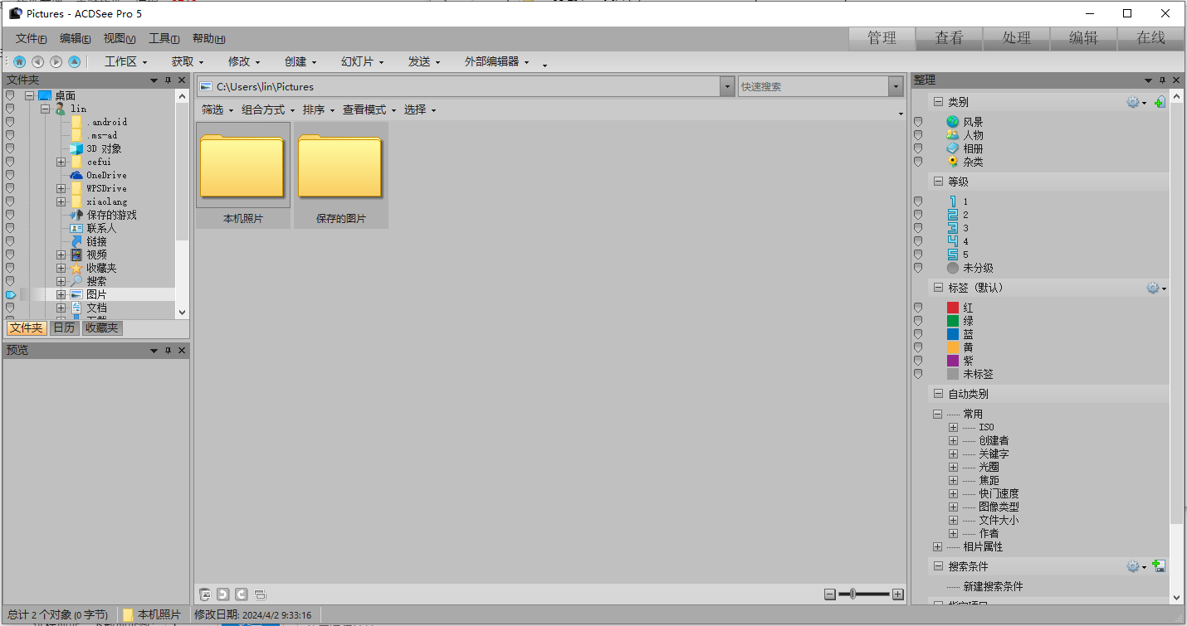Click the compare images icon in bottom toolbar
This screenshot has height=626, width=1187.
point(260,594)
